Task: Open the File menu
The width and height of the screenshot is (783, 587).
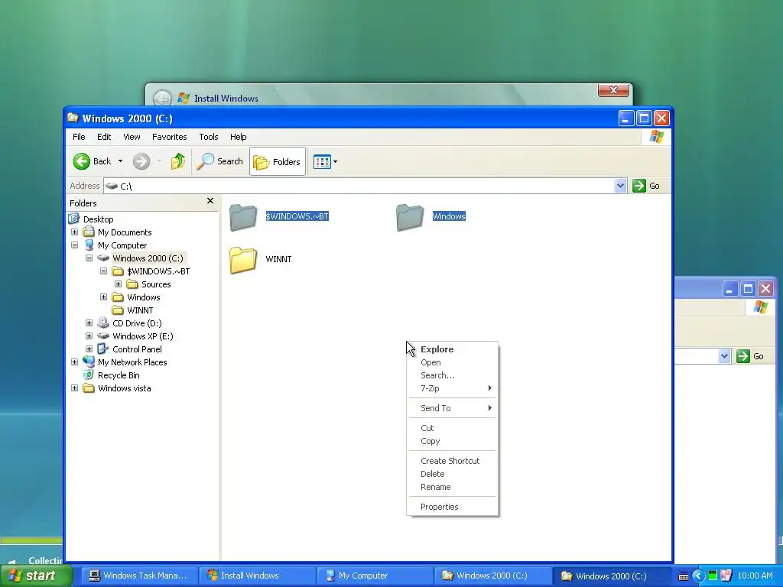Action: click(x=79, y=137)
